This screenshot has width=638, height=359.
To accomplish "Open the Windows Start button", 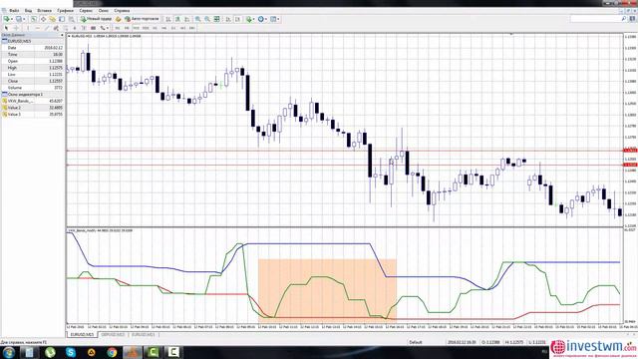I will [x=8, y=352].
